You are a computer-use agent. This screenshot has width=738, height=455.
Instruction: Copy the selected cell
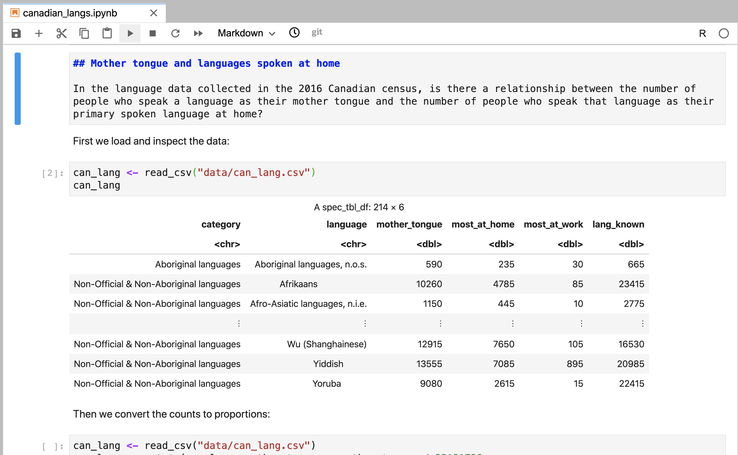pyautogui.click(x=84, y=33)
